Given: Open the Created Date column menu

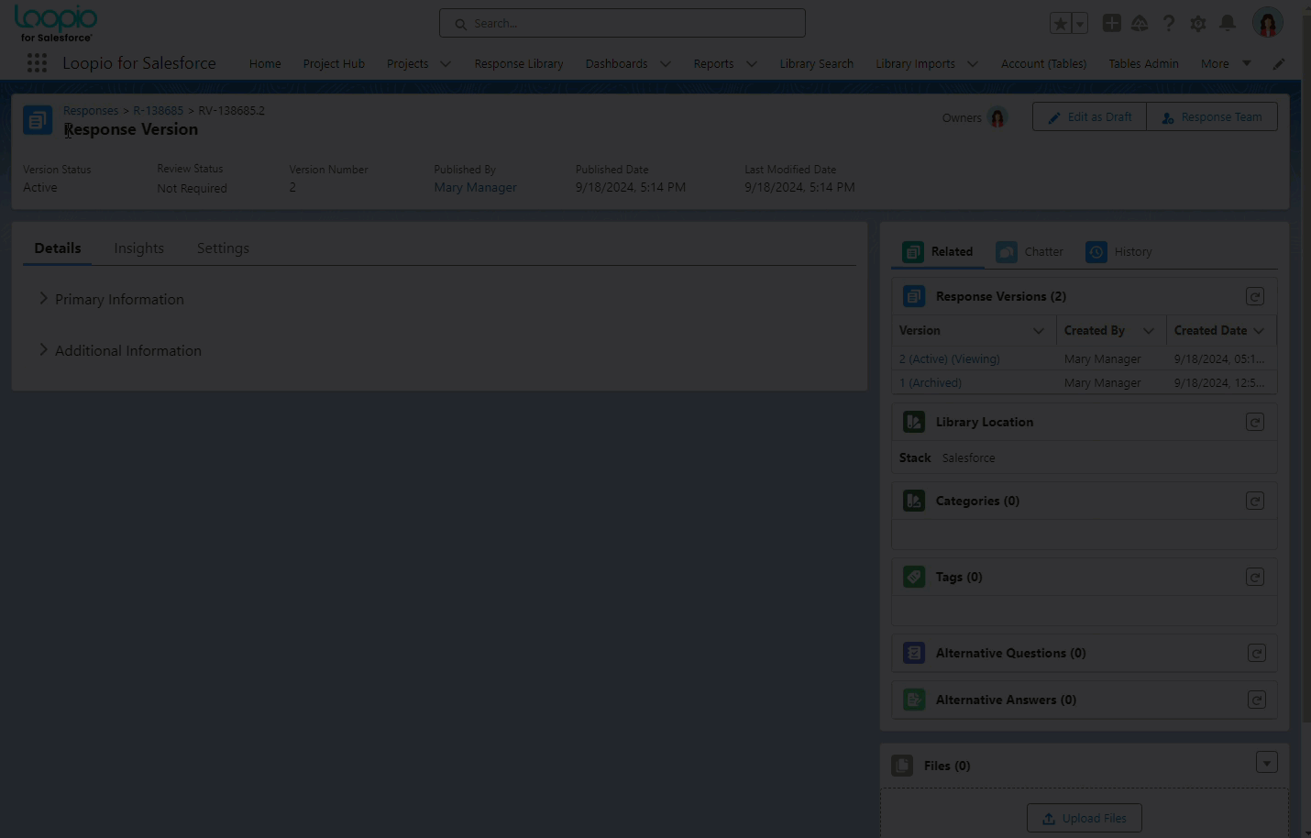Looking at the screenshot, I should (1259, 331).
